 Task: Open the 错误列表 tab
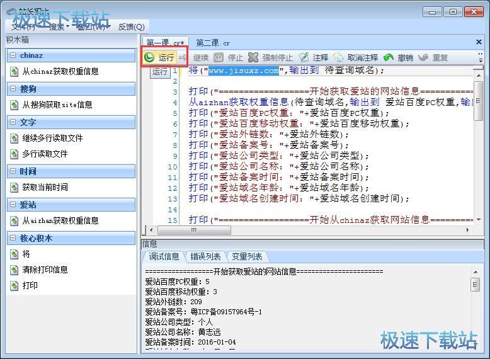[205, 256]
